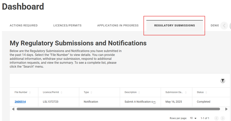Sort by the Licence/Permit column arrows
This screenshot has height=121, width=231.
point(61,92)
